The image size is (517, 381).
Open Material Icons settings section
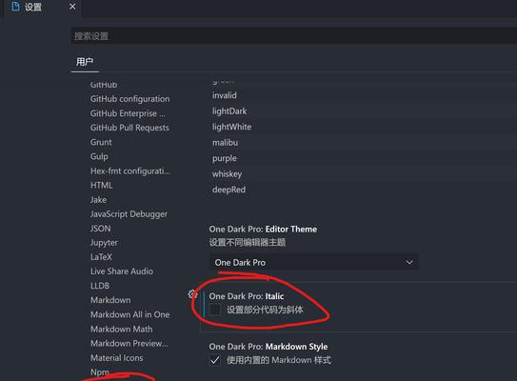click(x=117, y=358)
